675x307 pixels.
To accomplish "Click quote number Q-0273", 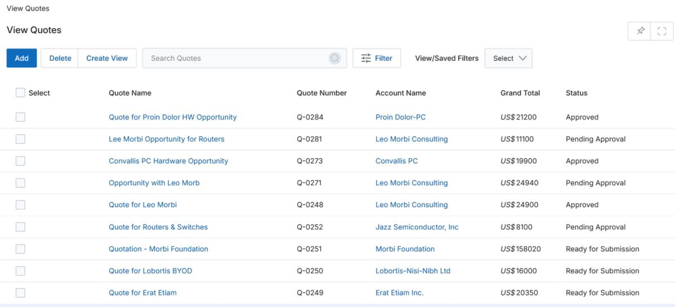I will tap(310, 161).
